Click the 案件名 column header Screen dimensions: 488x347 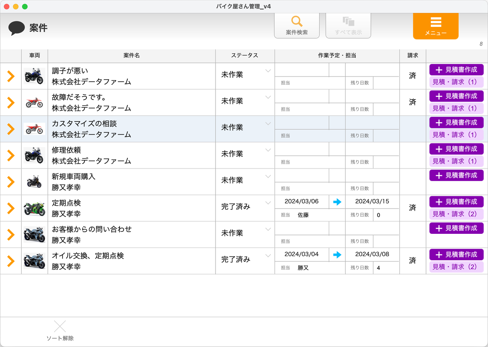coord(132,55)
